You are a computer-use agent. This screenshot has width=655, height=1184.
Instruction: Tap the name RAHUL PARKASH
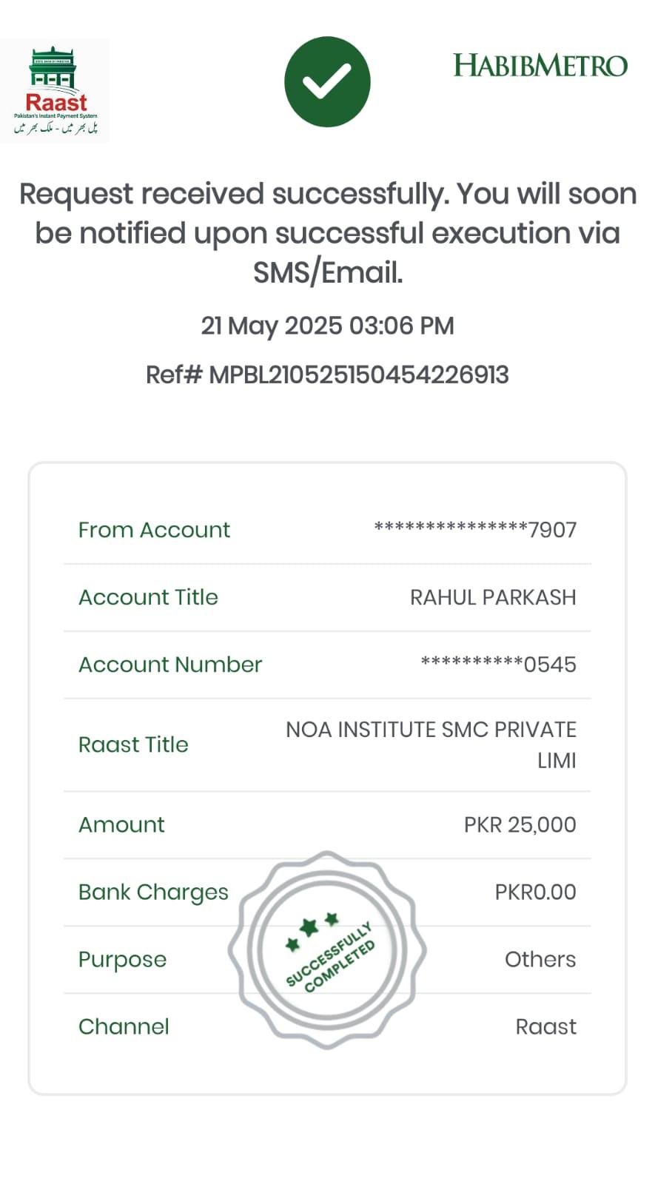pos(493,597)
